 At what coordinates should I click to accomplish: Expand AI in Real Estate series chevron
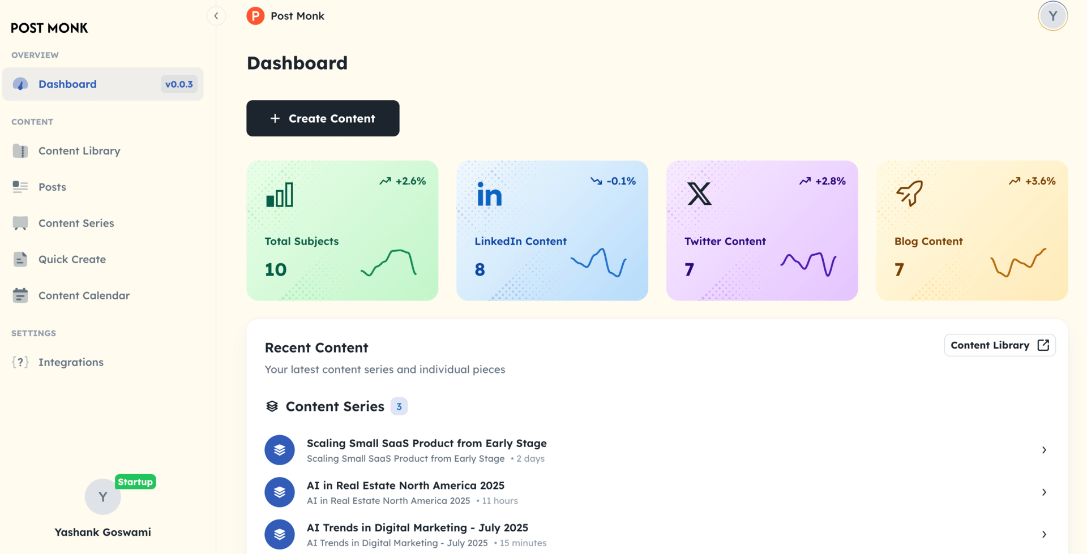(x=1044, y=492)
